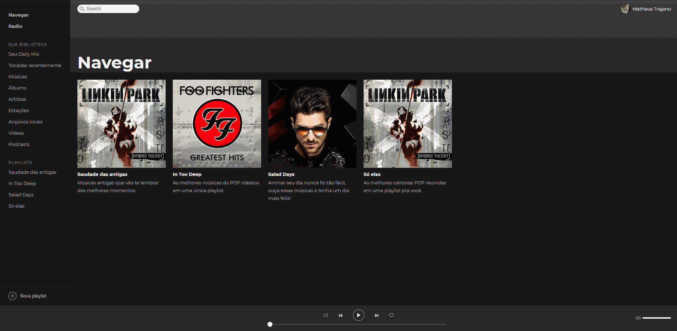The width and height of the screenshot is (677, 331).
Task: Focus the Search input field
Action: point(108,9)
